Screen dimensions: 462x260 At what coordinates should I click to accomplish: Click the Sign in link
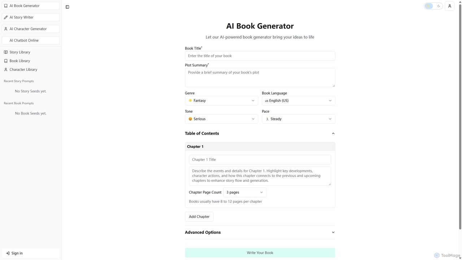point(31,253)
